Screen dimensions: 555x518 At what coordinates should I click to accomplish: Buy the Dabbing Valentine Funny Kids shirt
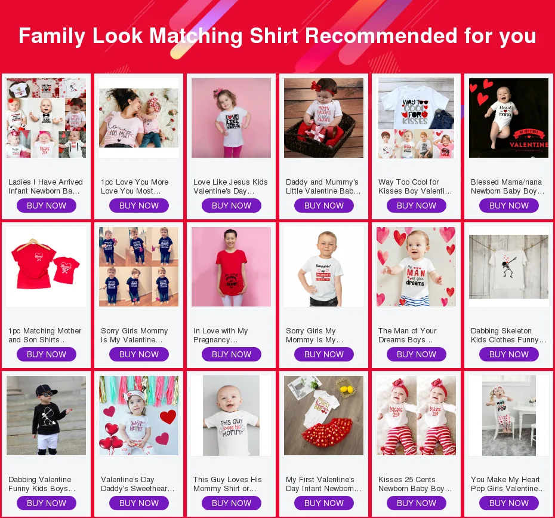(47, 503)
